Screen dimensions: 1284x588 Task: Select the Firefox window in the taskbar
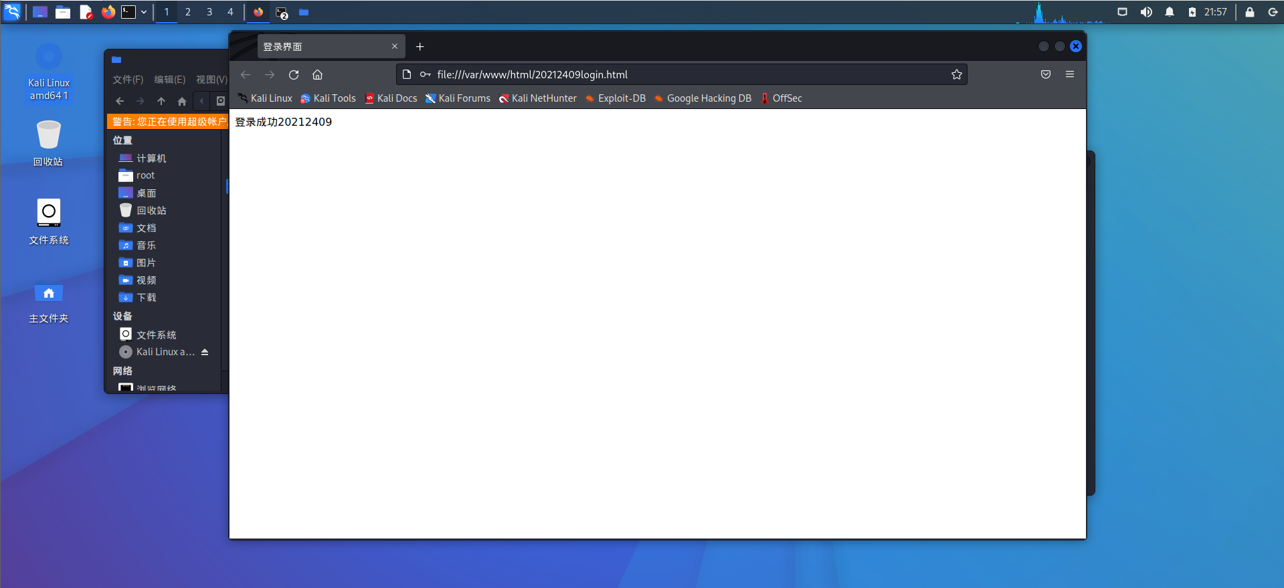258,12
